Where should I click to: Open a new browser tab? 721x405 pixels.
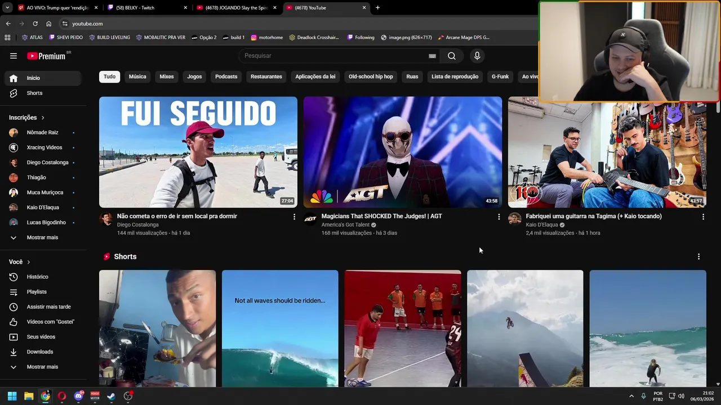tap(377, 8)
